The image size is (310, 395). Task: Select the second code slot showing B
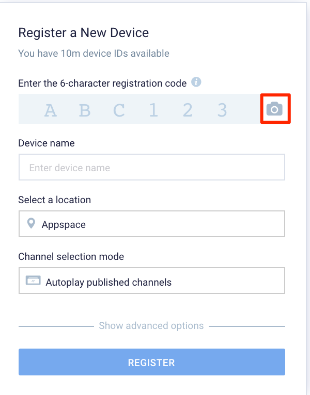85,110
